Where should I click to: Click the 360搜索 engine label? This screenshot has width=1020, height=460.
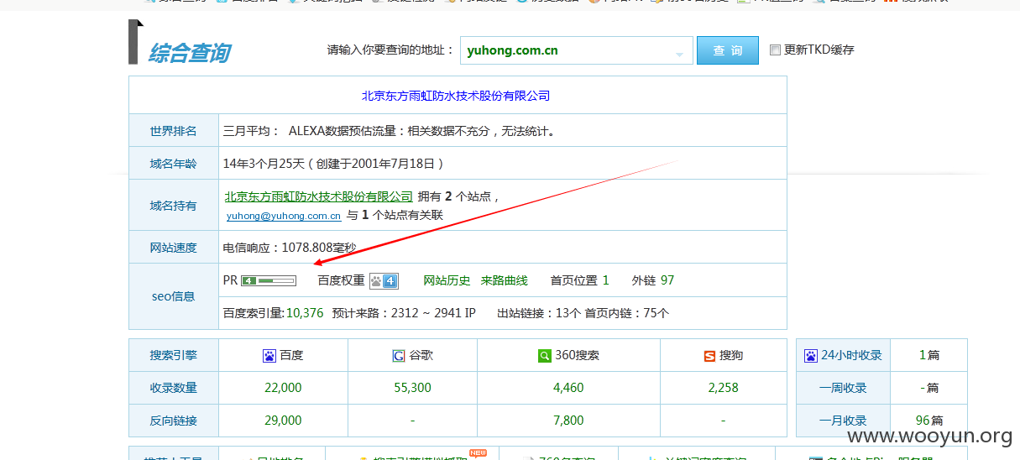(577, 356)
